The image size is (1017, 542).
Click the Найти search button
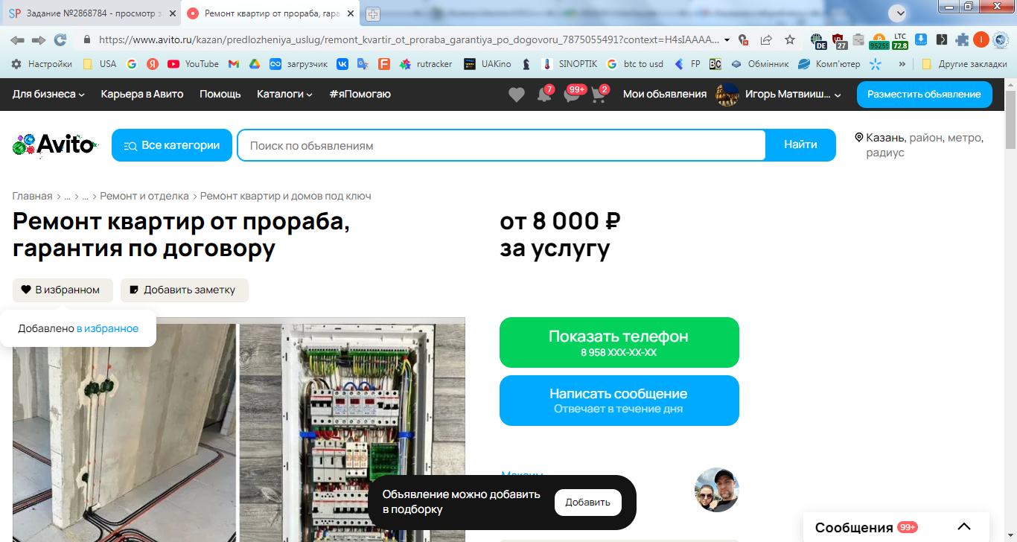tap(800, 145)
